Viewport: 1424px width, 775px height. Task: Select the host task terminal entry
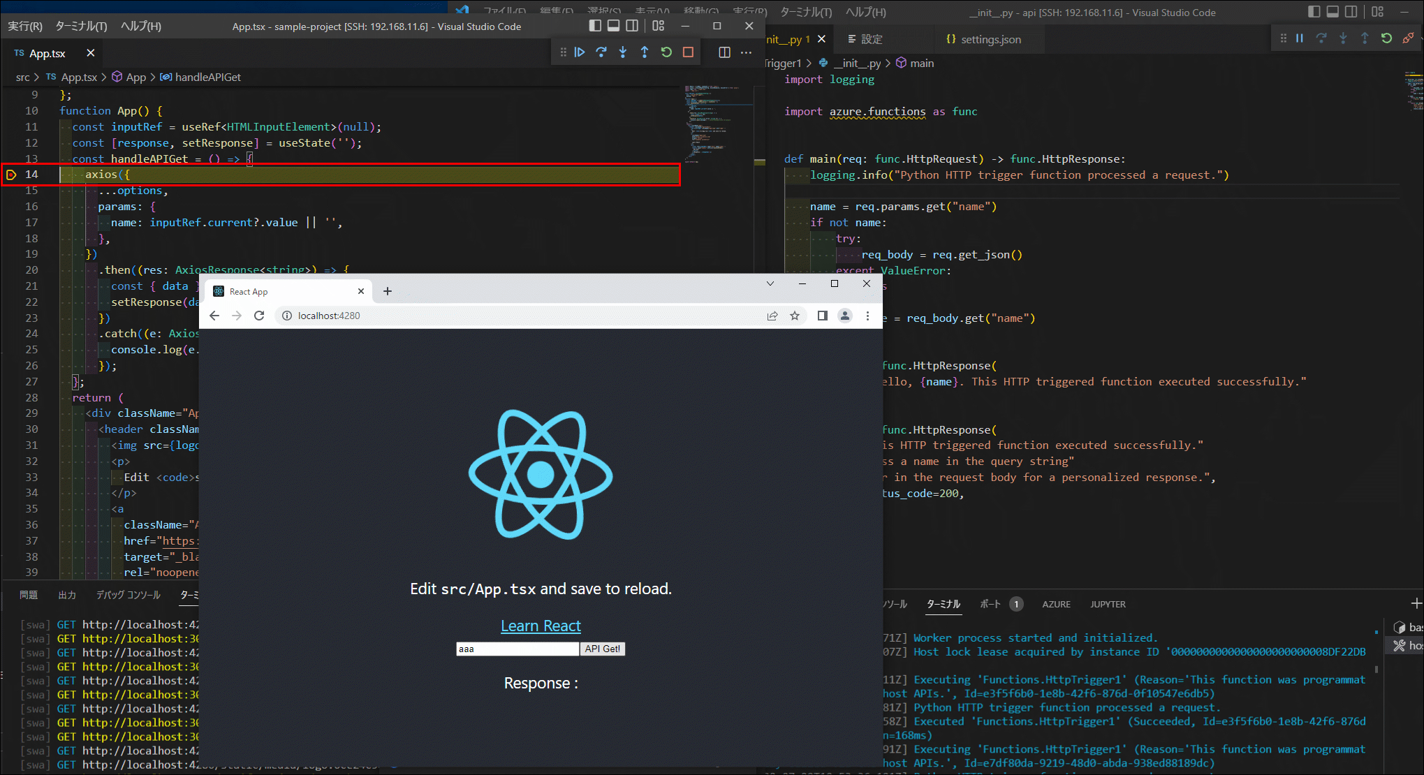pos(1408,645)
